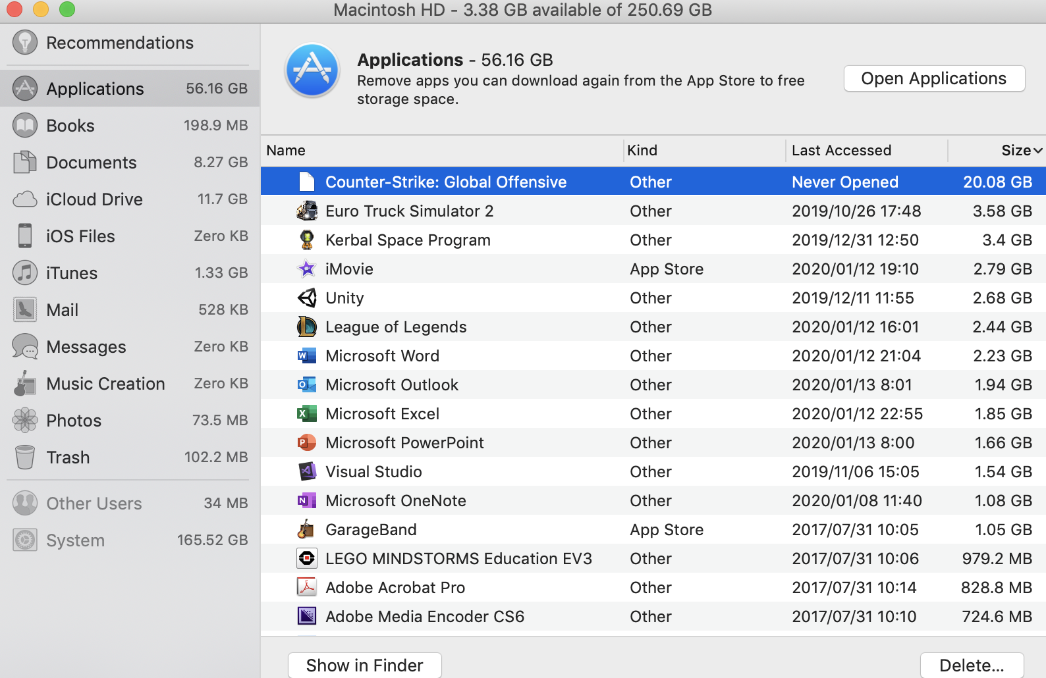Select Documents in the sidebar
Viewport: 1046px width, 678px height.
[130, 162]
